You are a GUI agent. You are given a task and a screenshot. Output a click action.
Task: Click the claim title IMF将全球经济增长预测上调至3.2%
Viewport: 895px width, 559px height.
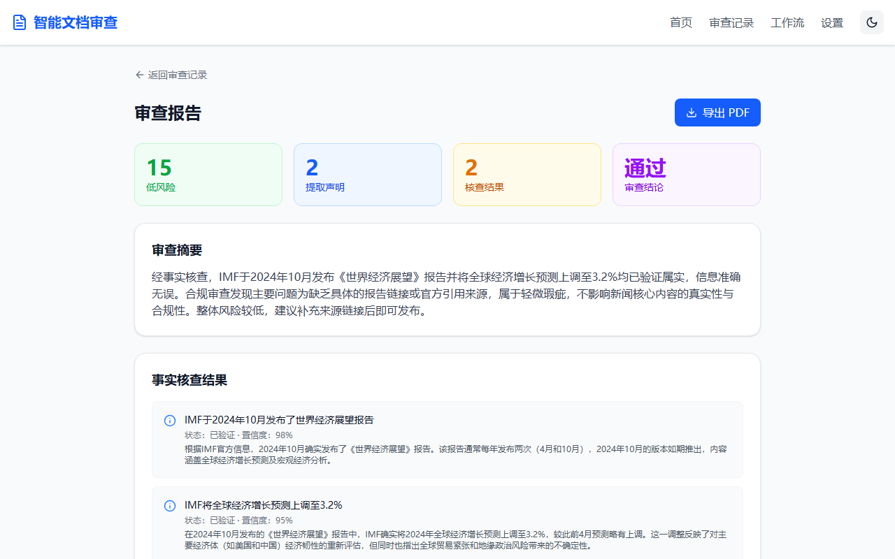point(263,505)
